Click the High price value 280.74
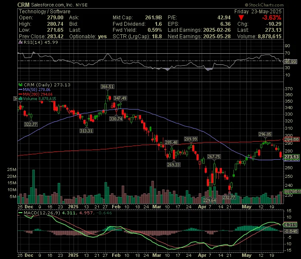The image size is (301, 259). pos(55,24)
